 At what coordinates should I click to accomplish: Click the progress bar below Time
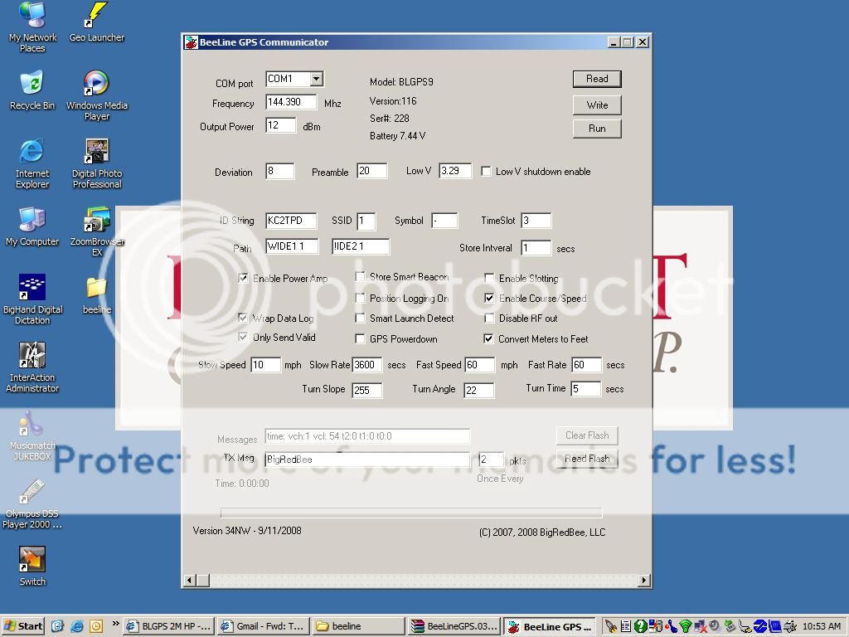pyautogui.click(x=411, y=513)
